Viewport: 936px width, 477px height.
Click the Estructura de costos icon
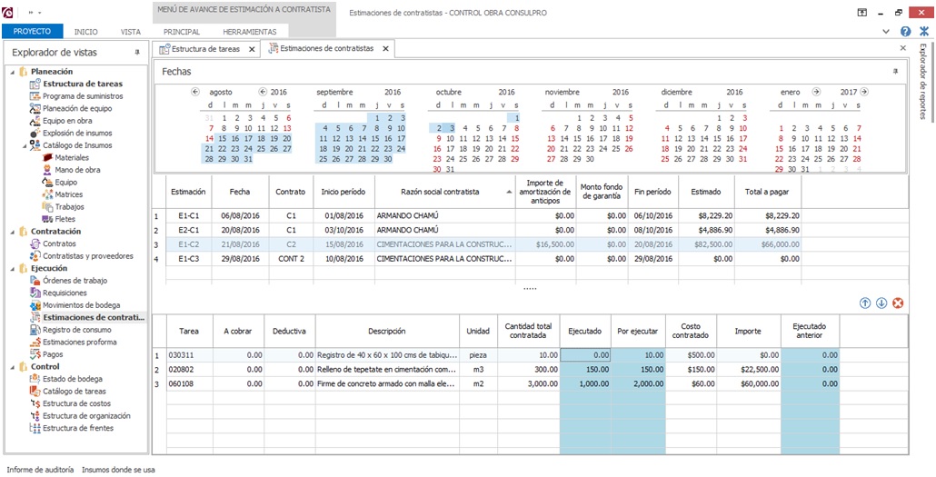pyautogui.click(x=35, y=403)
